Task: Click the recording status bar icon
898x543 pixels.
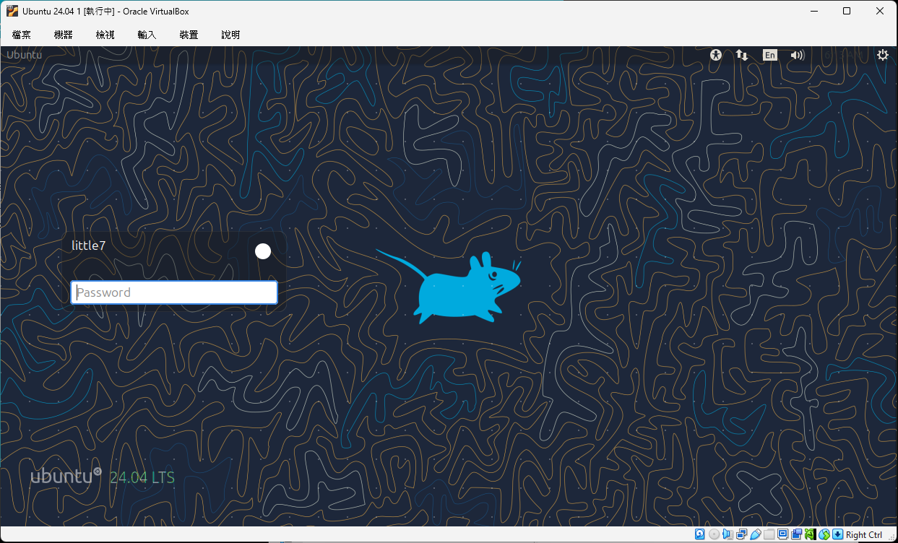Action: pos(796,534)
